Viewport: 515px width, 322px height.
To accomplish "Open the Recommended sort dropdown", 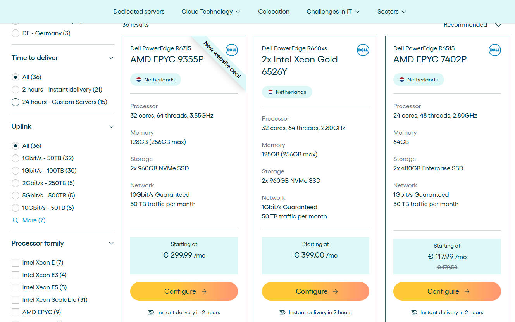I will click(x=473, y=25).
